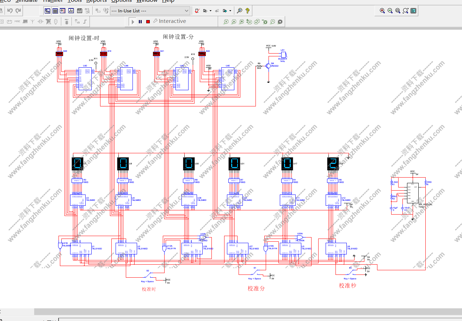The height and width of the screenshot is (321, 462).
Task: Open the Interactive analysis settings
Action: (170, 21)
